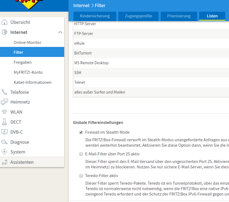Select the eMule list row

click(151, 43)
